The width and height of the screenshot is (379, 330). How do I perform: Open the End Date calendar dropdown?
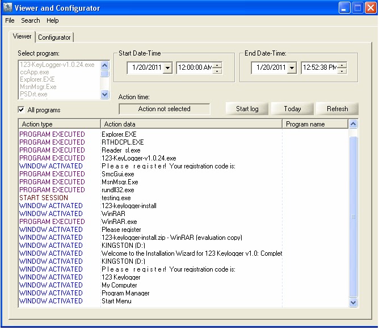292,67
